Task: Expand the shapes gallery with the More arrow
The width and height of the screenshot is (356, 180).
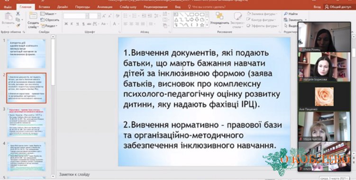Action: pyautogui.click(x=207, y=26)
